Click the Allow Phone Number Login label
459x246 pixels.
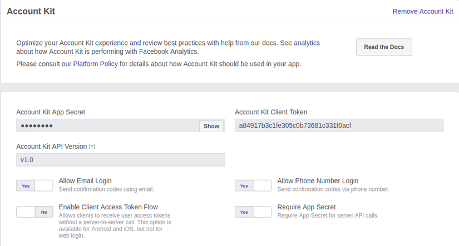318,181
